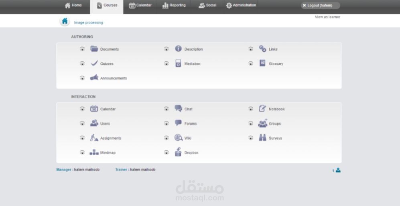
Task: Open the Announcements text link
Action: click(x=114, y=78)
